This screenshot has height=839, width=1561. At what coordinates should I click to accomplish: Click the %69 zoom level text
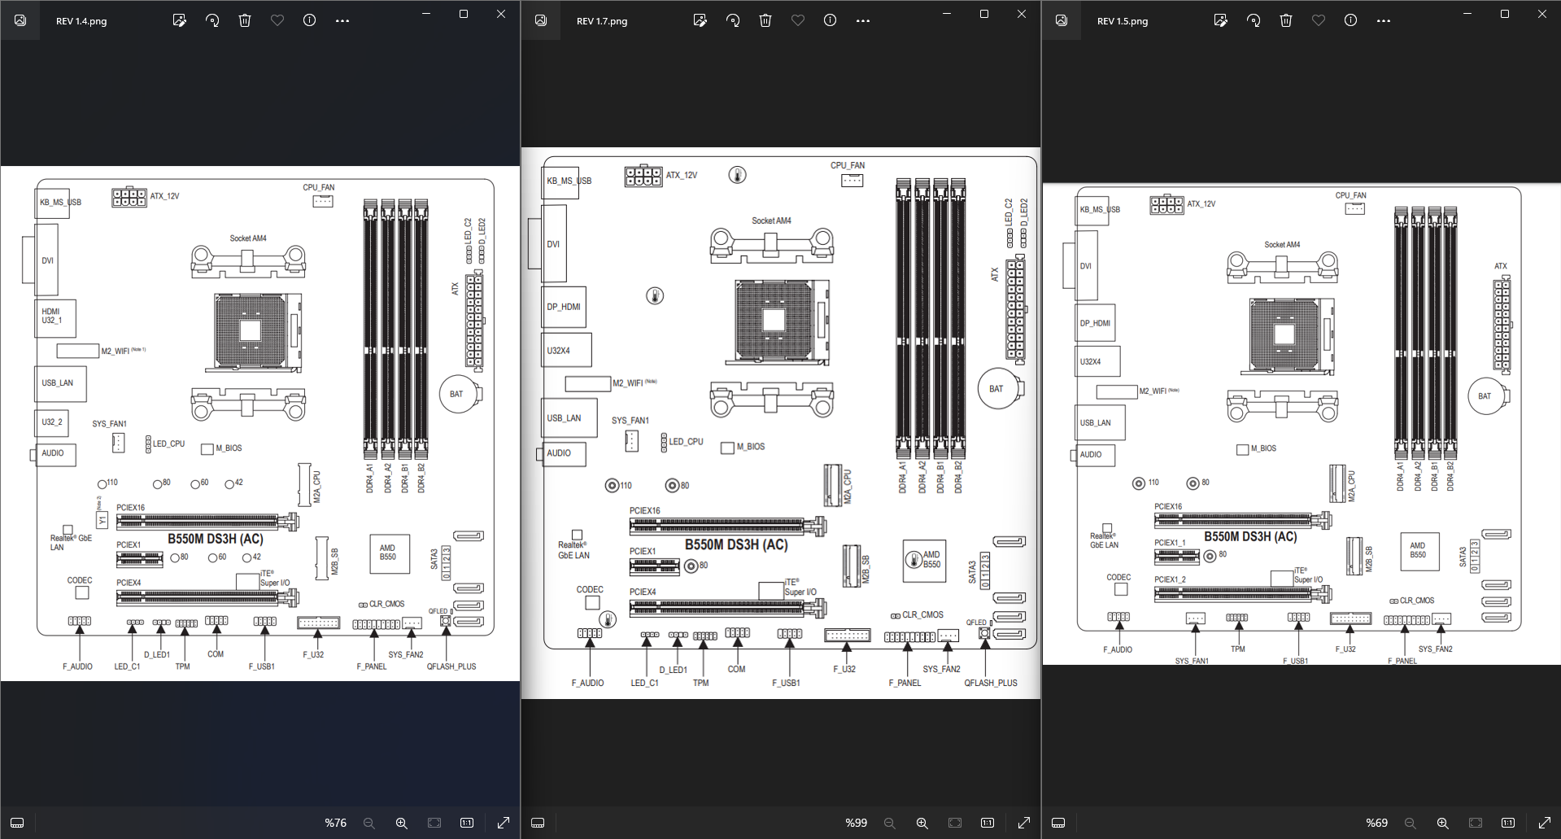[1377, 823]
